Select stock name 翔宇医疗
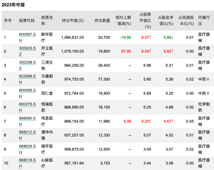Screen dimensions: 214x170 [47, 149]
